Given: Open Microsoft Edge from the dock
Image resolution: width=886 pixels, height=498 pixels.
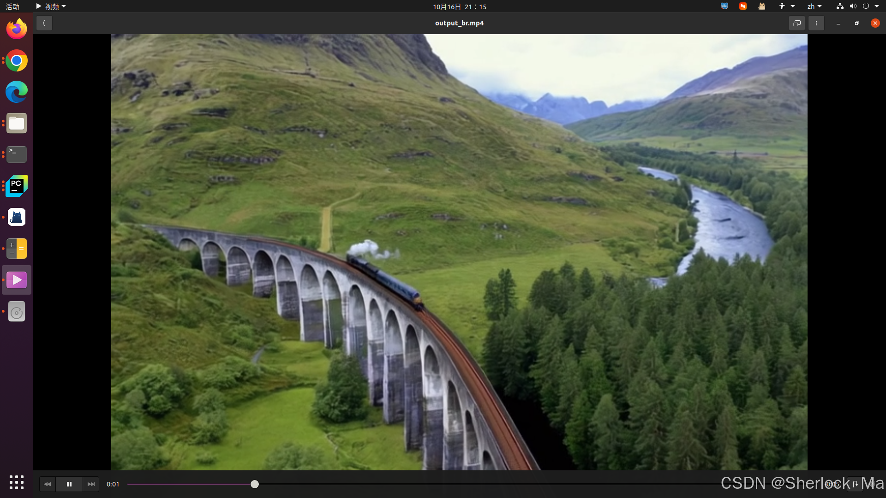Looking at the screenshot, I should coord(17,92).
